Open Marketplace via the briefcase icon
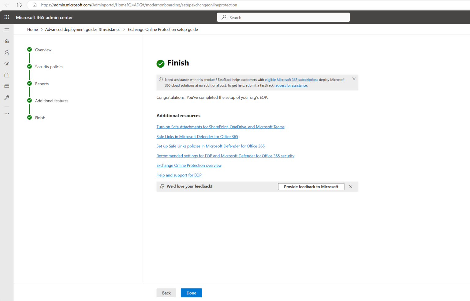The height and width of the screenshot is (301, 470). pyautogui.click(x=7, y=75)
